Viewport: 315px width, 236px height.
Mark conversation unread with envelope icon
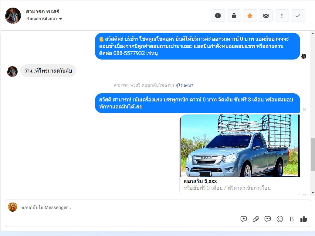[266, 16]
